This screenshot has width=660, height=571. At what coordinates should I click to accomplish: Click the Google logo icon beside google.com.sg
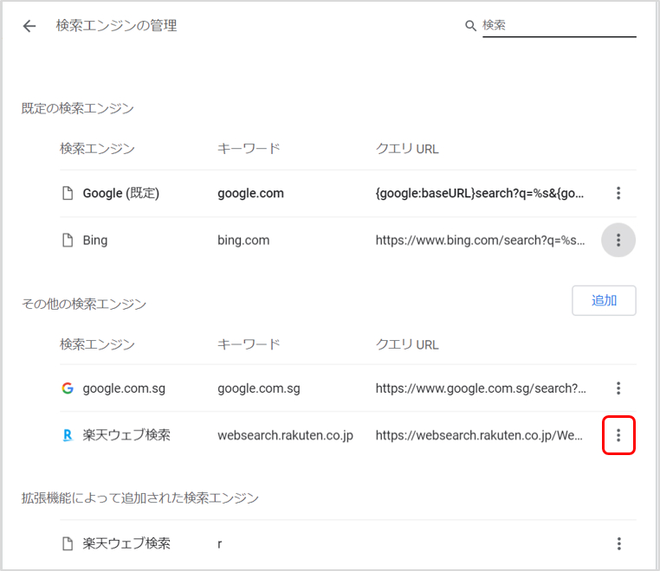[68, 388]
